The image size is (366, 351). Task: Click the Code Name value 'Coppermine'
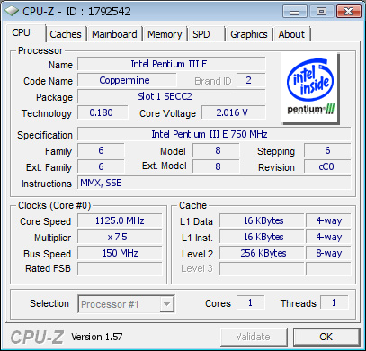pyautogui.click(x=127, y=80)
